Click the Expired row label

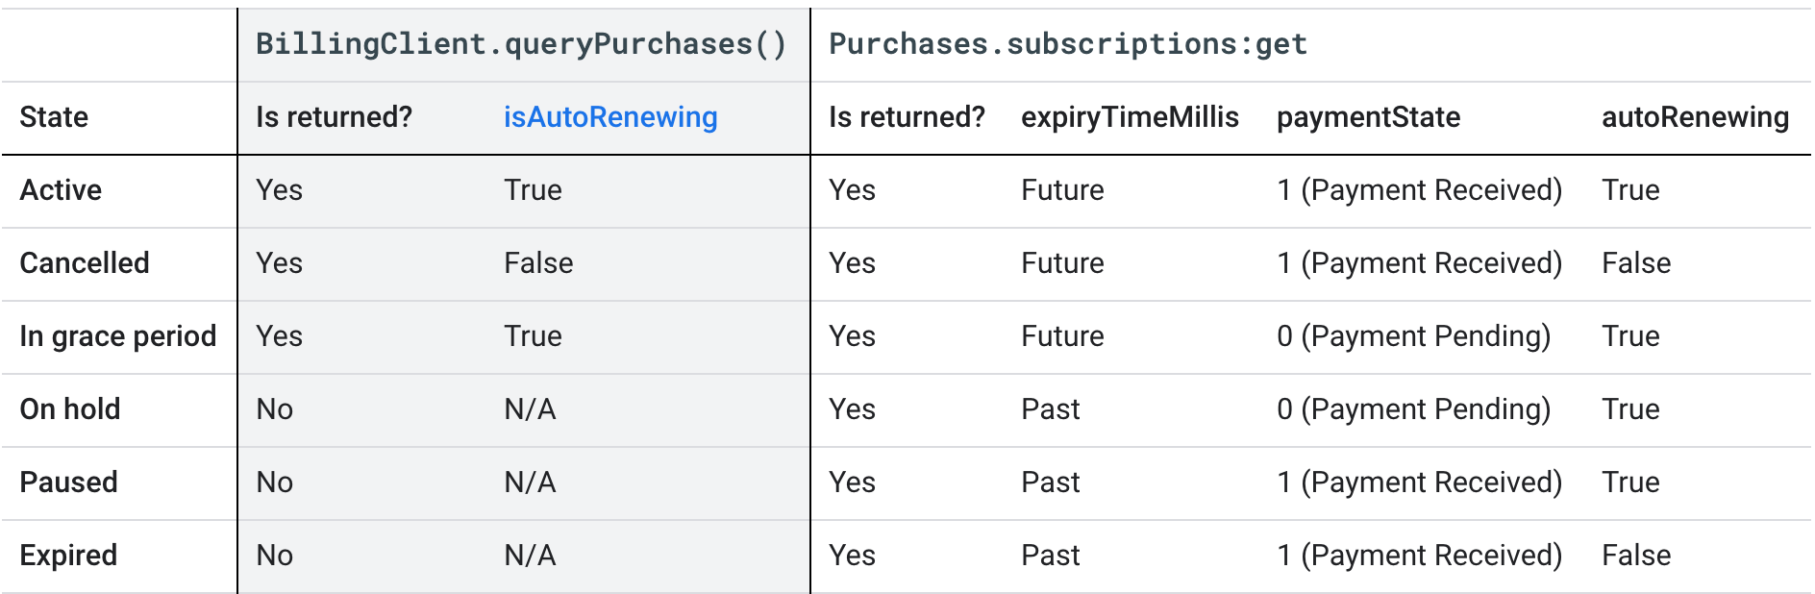69,556
